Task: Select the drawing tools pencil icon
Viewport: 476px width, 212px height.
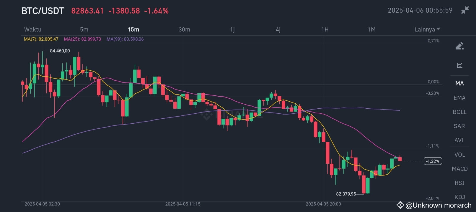Action: point(460,46)
